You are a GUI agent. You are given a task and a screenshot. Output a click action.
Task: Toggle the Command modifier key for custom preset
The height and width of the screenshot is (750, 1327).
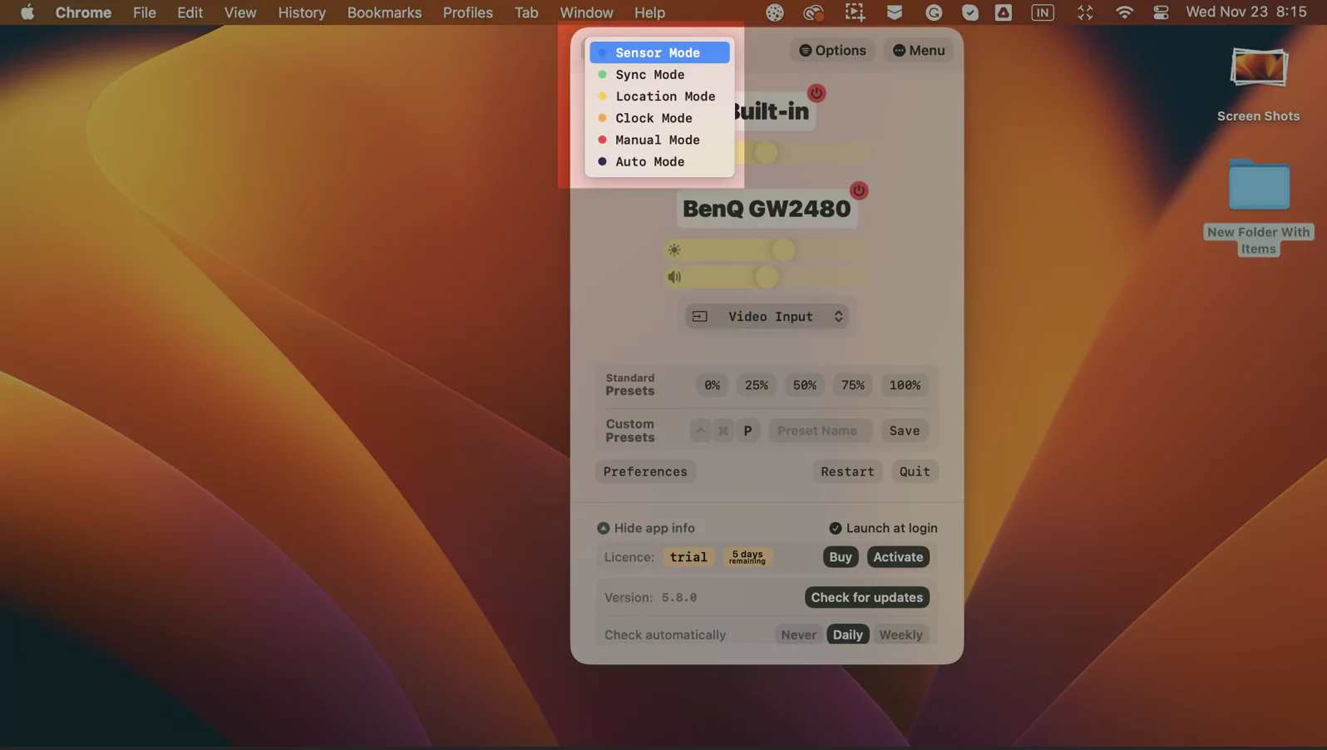[723, 431]
